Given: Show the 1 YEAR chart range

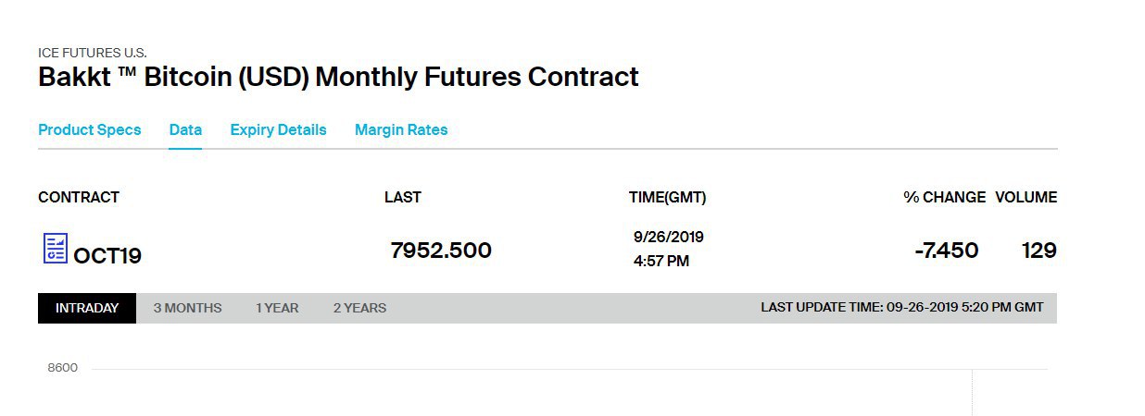Looking at the screenshot, I should pyautogui.click(x=277, y=308).
